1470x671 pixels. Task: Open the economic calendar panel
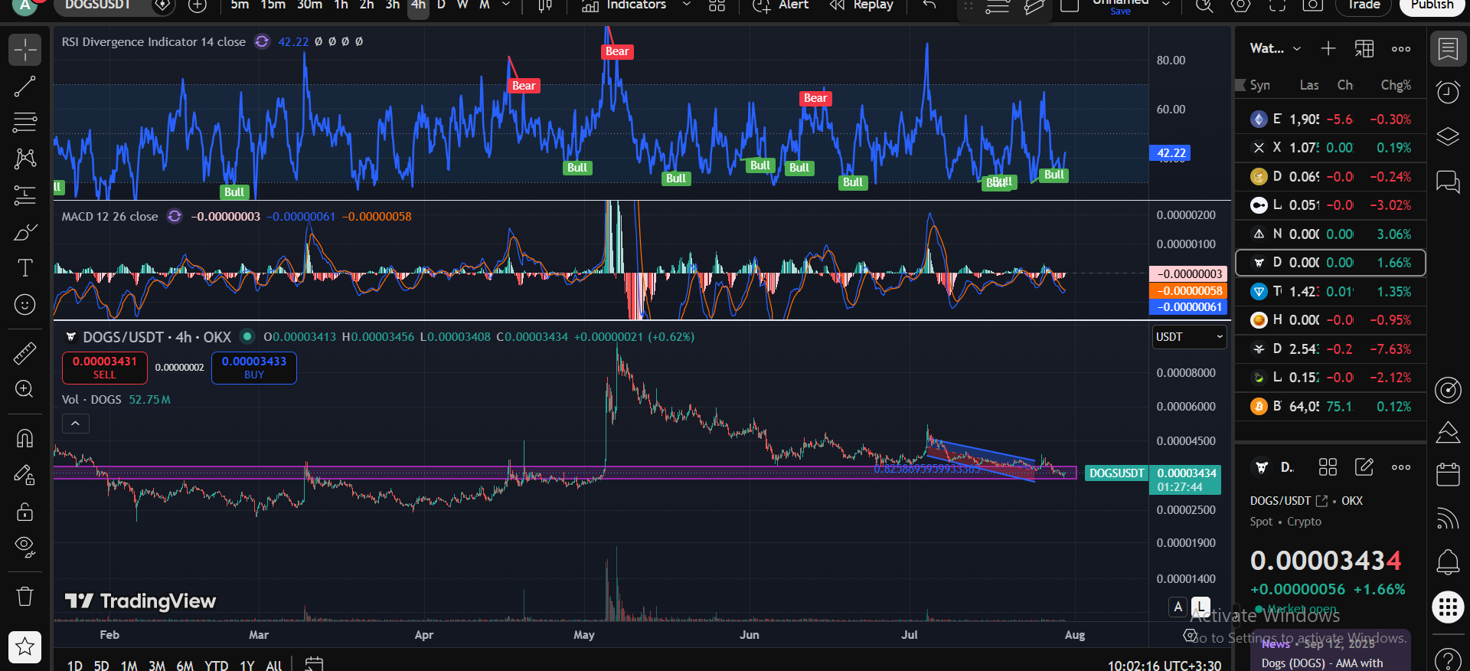click(x=1448, y=474)
